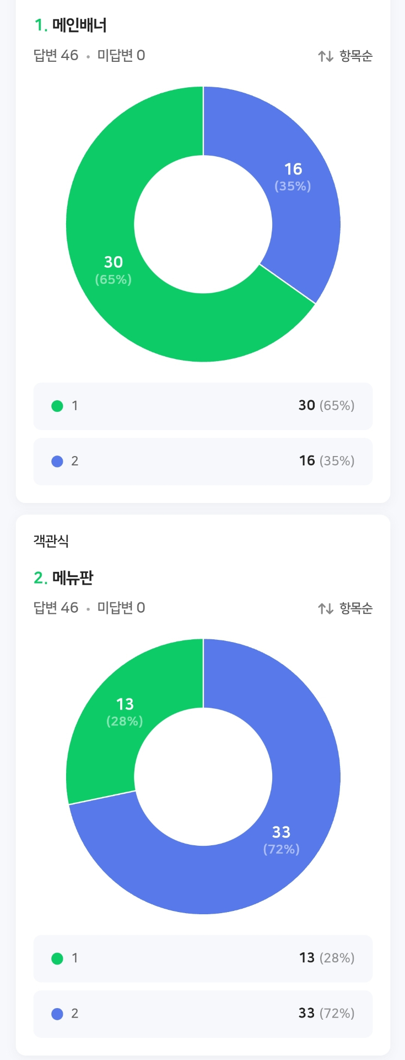Select the legend value 13 (28%) in 메뉴판

tap(326, 958)
